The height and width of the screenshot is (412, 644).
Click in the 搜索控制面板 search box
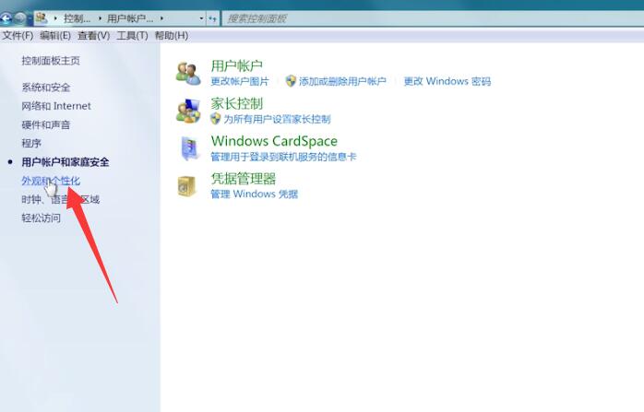[433, 18]
